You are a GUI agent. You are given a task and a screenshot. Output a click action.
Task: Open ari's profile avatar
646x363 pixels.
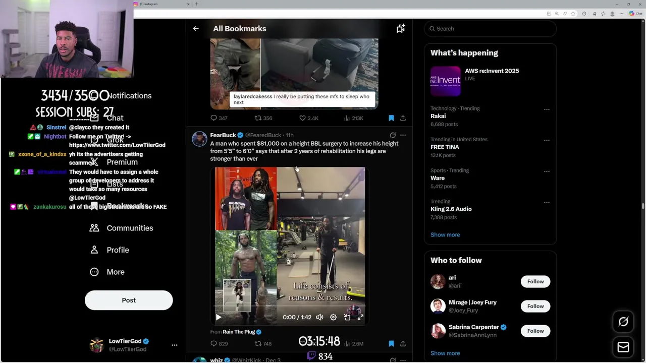tap(438, 281)
